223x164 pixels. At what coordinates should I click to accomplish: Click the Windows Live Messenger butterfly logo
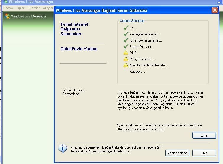[x=7, y=16]
